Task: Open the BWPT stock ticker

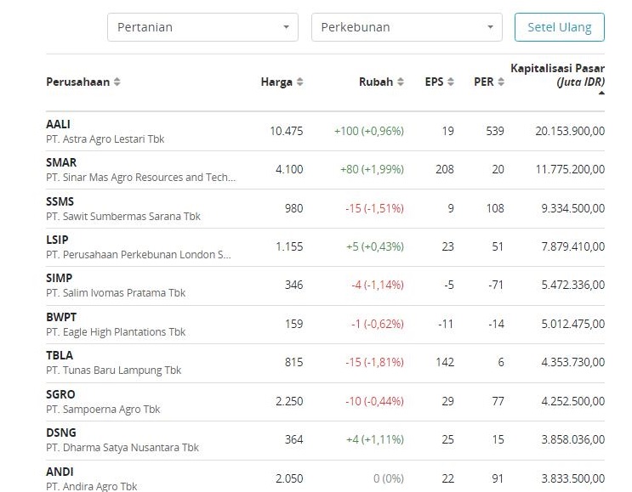Action: pyautogui.click(x=61, y=317)
